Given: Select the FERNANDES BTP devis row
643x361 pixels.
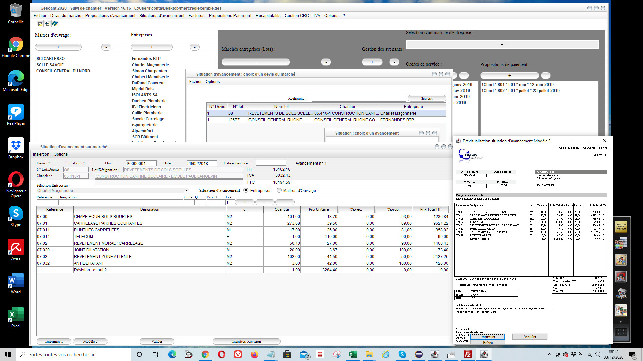Looking at the screenshot, I should point(326,120).
